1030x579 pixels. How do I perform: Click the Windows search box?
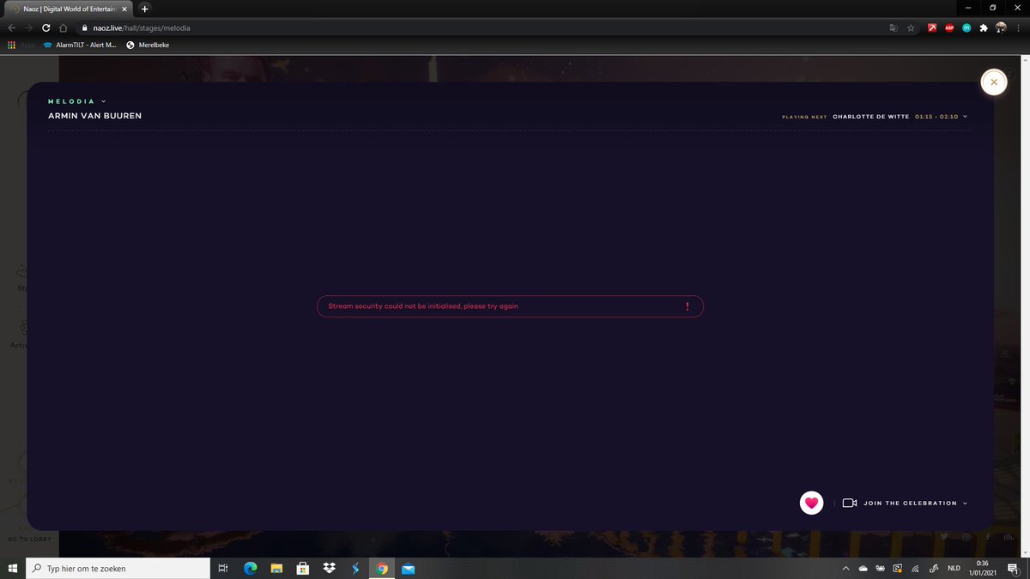pyautogui.click(x=117, y=568)
